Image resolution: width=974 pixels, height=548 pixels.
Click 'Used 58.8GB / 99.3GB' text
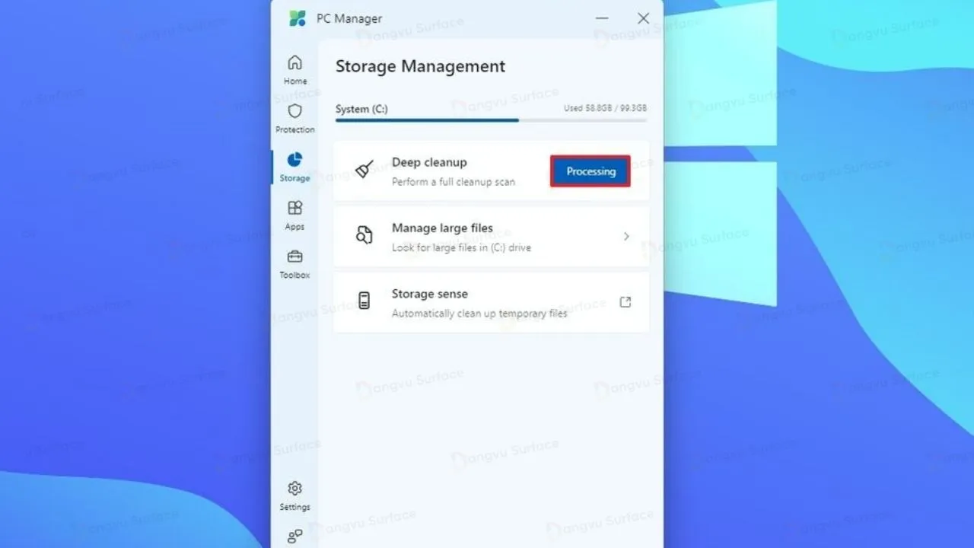coord(605,109)
